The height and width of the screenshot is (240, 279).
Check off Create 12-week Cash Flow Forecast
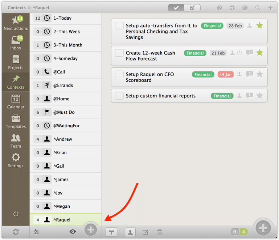pos(119,53)
